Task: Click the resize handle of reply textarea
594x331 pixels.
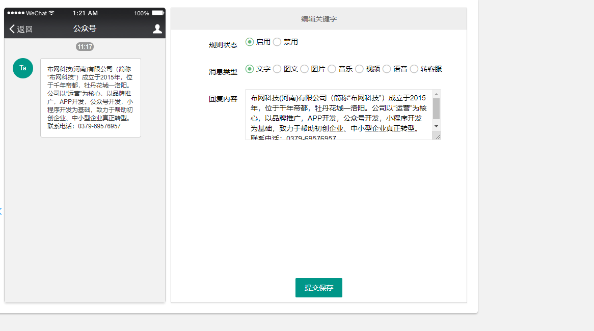Action: coord(438,136)
